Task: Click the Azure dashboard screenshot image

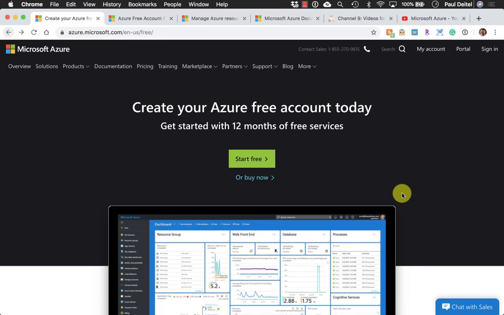Action: point(252,260)
